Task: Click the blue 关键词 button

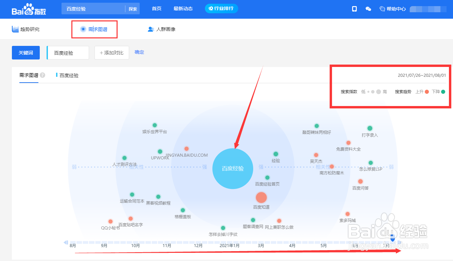Action: (26, 53)
